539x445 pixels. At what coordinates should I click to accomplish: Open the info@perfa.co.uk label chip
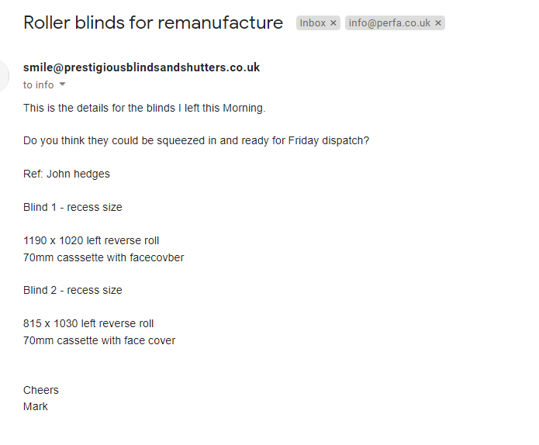coord(389,23)
